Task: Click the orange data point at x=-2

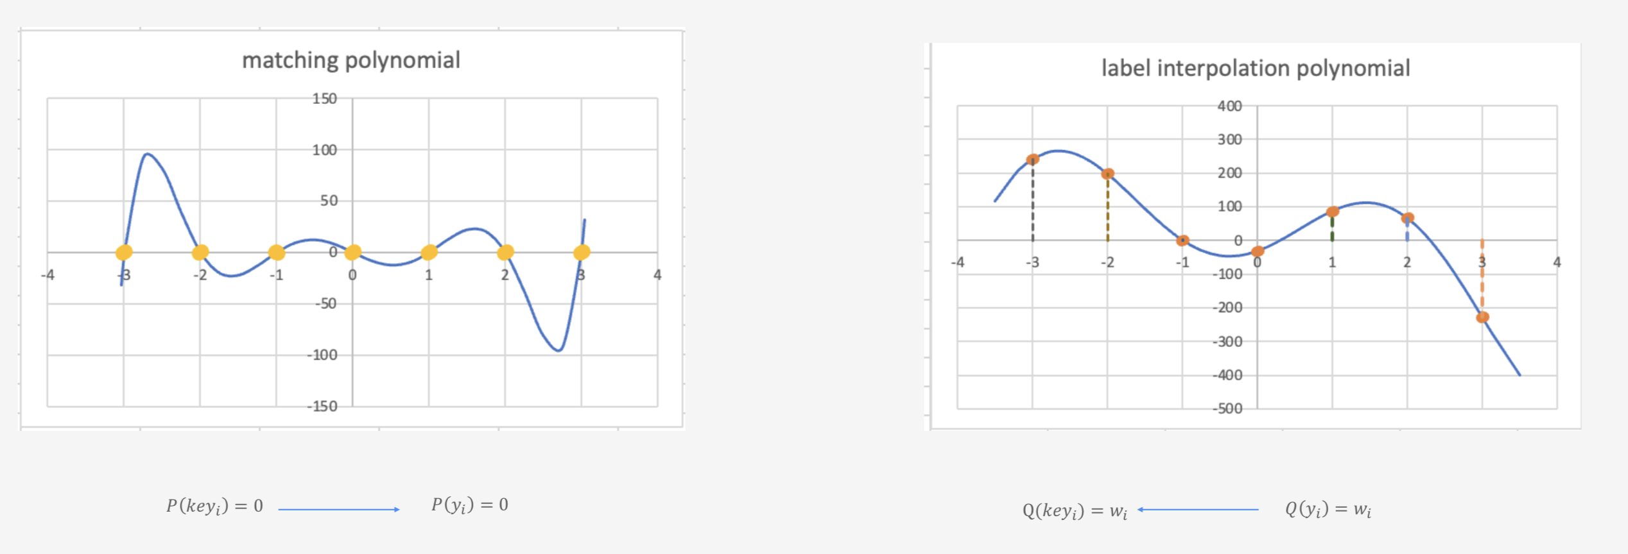Action: (1107, 174)
